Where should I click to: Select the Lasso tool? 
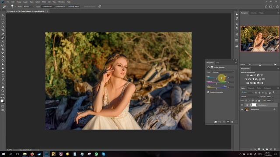(3, 23)
